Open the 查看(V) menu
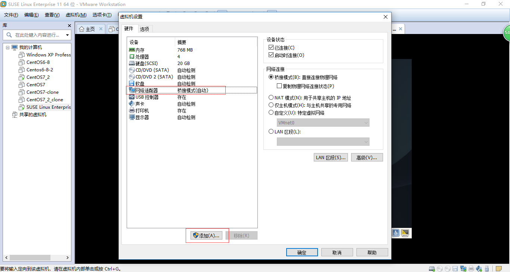Viewport: 510px width, 272px height. [x=52, y=15]
